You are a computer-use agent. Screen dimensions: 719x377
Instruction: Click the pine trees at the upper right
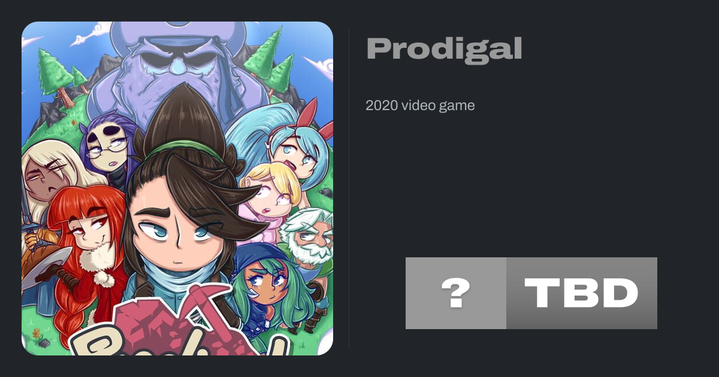(270, 60)
